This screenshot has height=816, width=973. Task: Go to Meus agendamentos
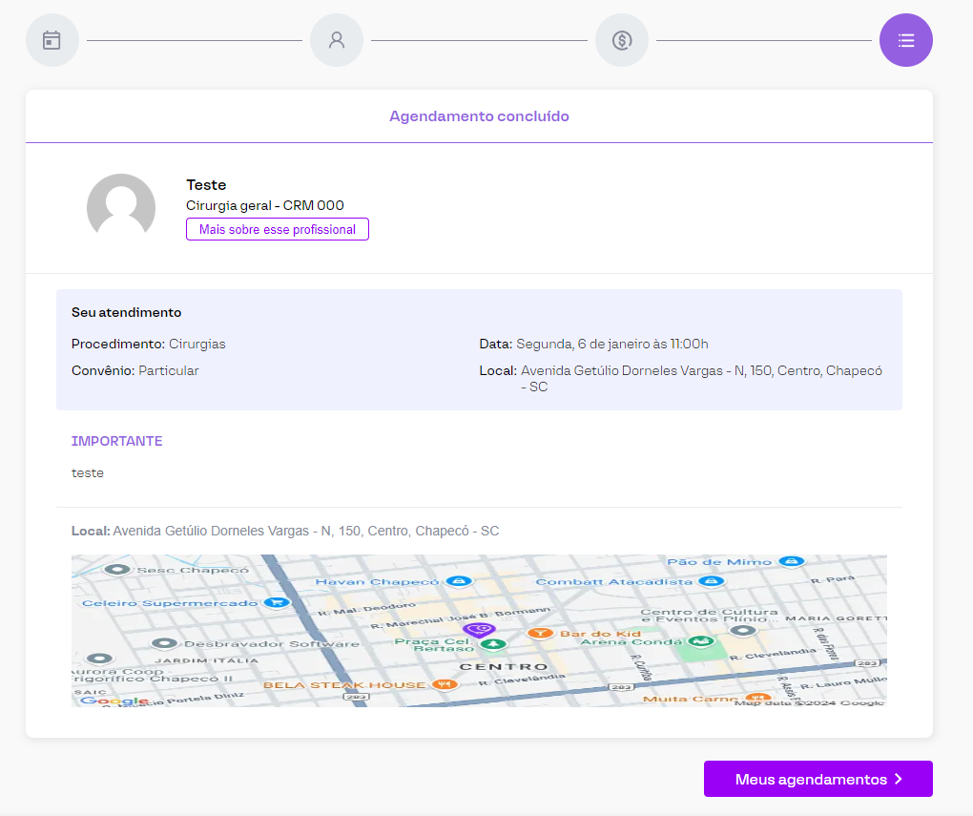[818, 779]
